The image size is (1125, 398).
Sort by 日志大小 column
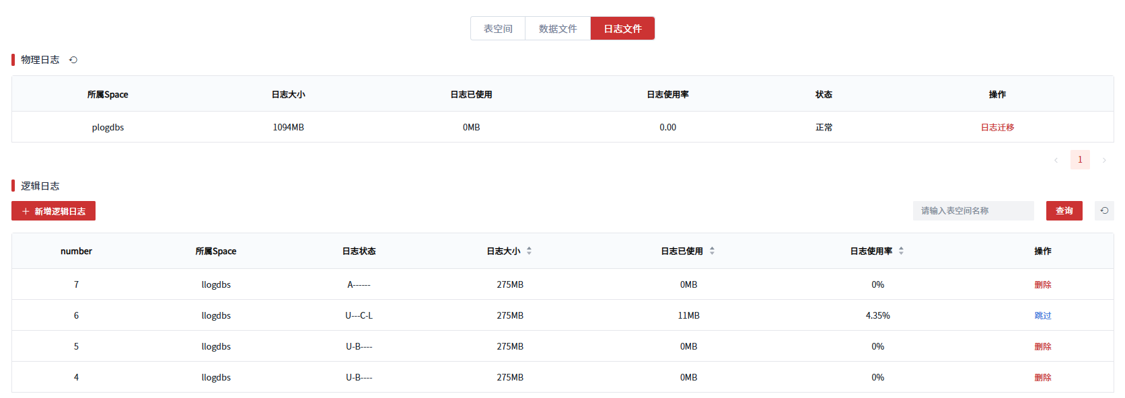[529, 251]
